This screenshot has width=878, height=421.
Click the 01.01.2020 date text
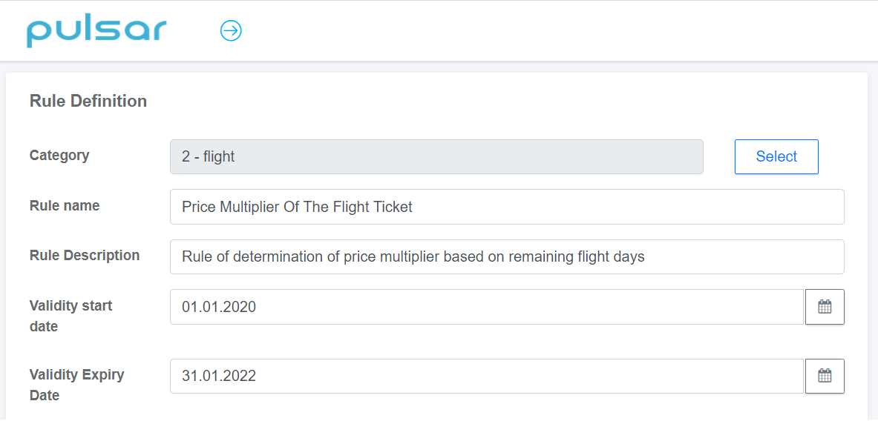point(219,307)
